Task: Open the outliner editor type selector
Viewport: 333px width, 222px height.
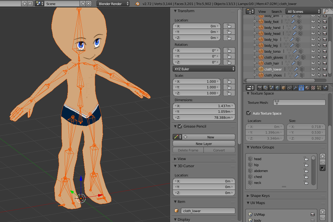Action: (x=250, y=11)
